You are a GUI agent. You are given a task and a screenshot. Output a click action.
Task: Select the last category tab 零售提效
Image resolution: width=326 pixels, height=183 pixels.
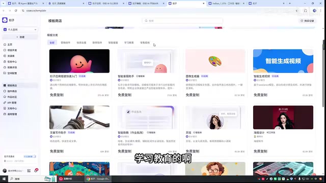(145, 43)
